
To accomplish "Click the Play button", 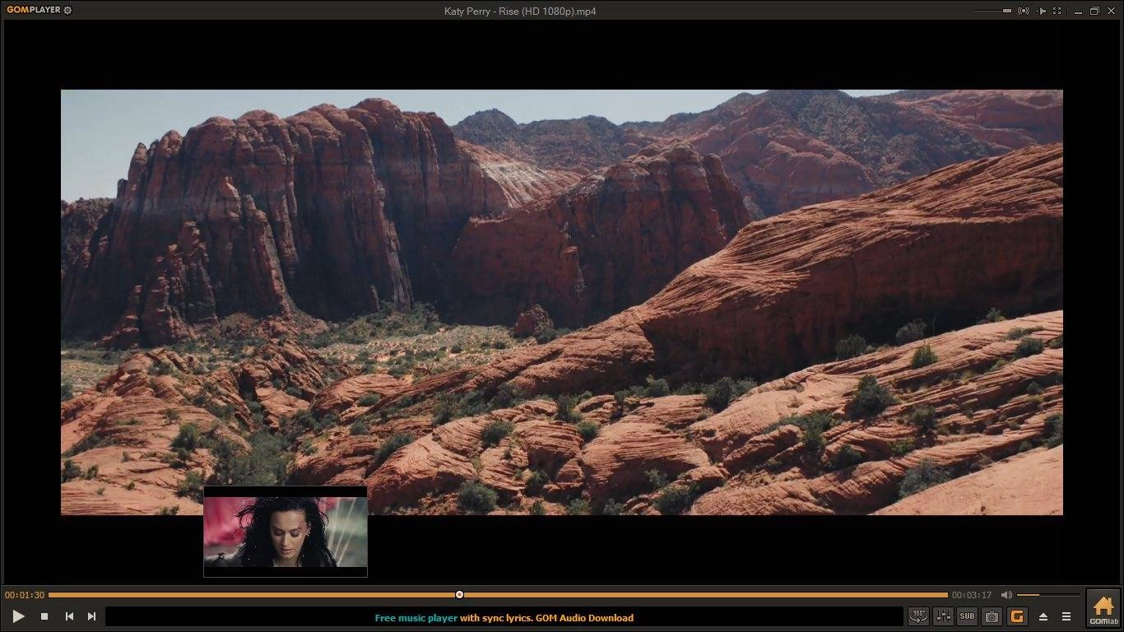I will 18,616.
